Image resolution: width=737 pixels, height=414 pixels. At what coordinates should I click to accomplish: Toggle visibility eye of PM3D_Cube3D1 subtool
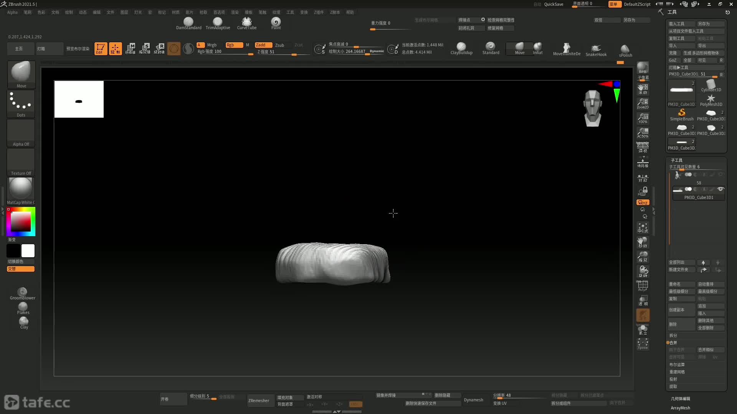pos(720,189)
